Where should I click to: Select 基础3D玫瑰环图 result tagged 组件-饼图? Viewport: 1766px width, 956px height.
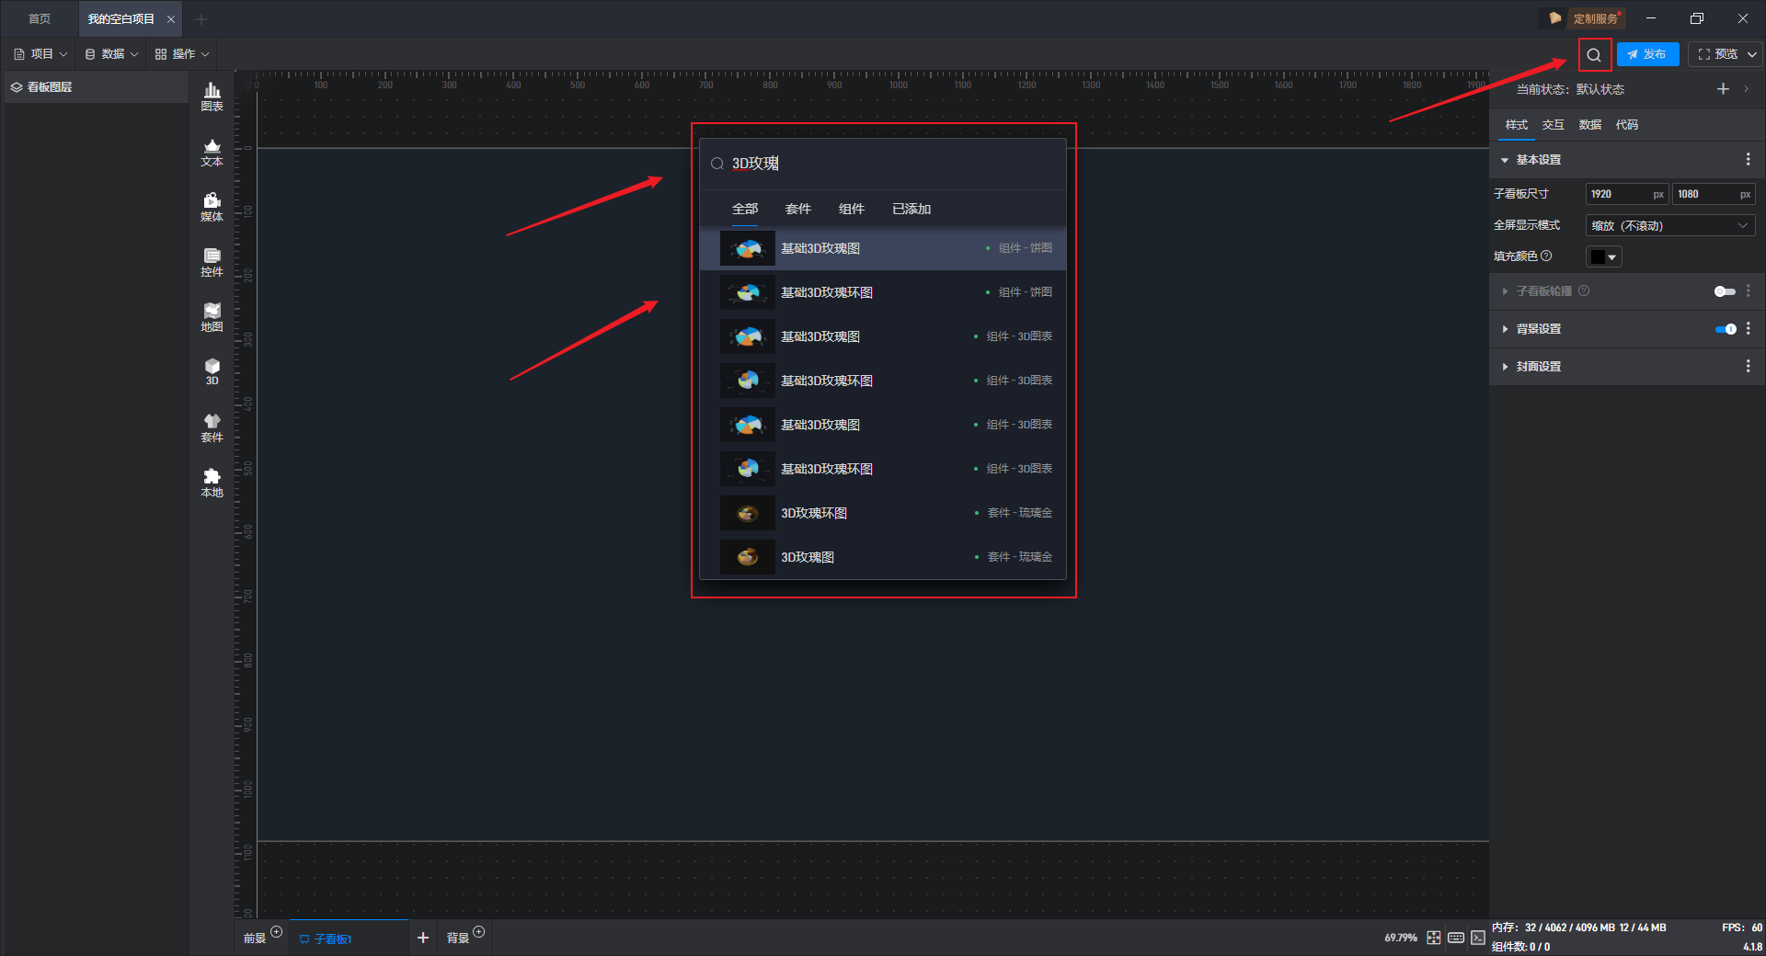pos(883,292)
